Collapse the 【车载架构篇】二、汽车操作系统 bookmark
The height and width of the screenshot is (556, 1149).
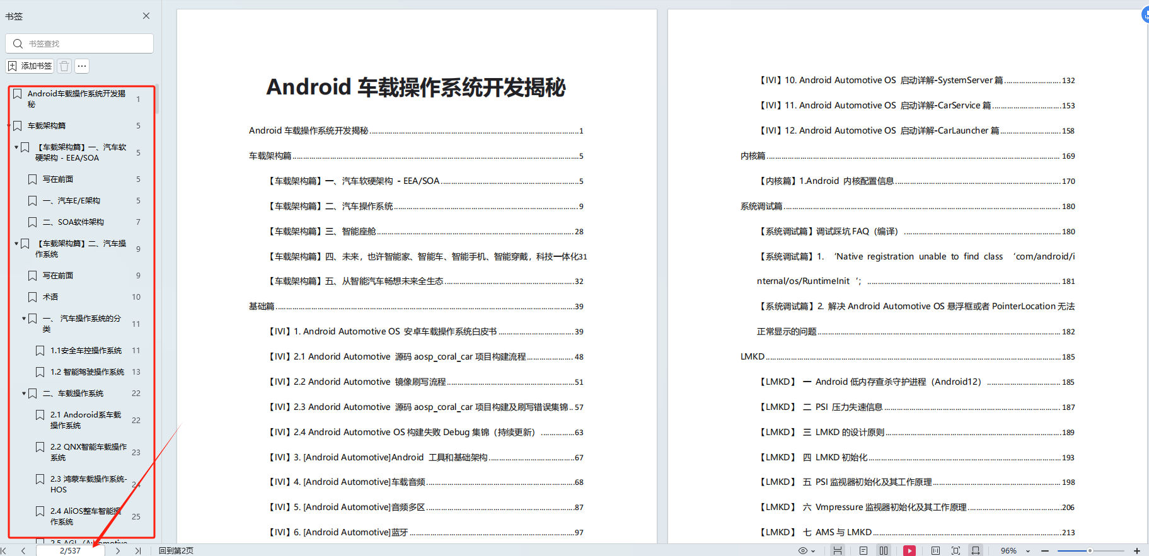pos(16,243)
